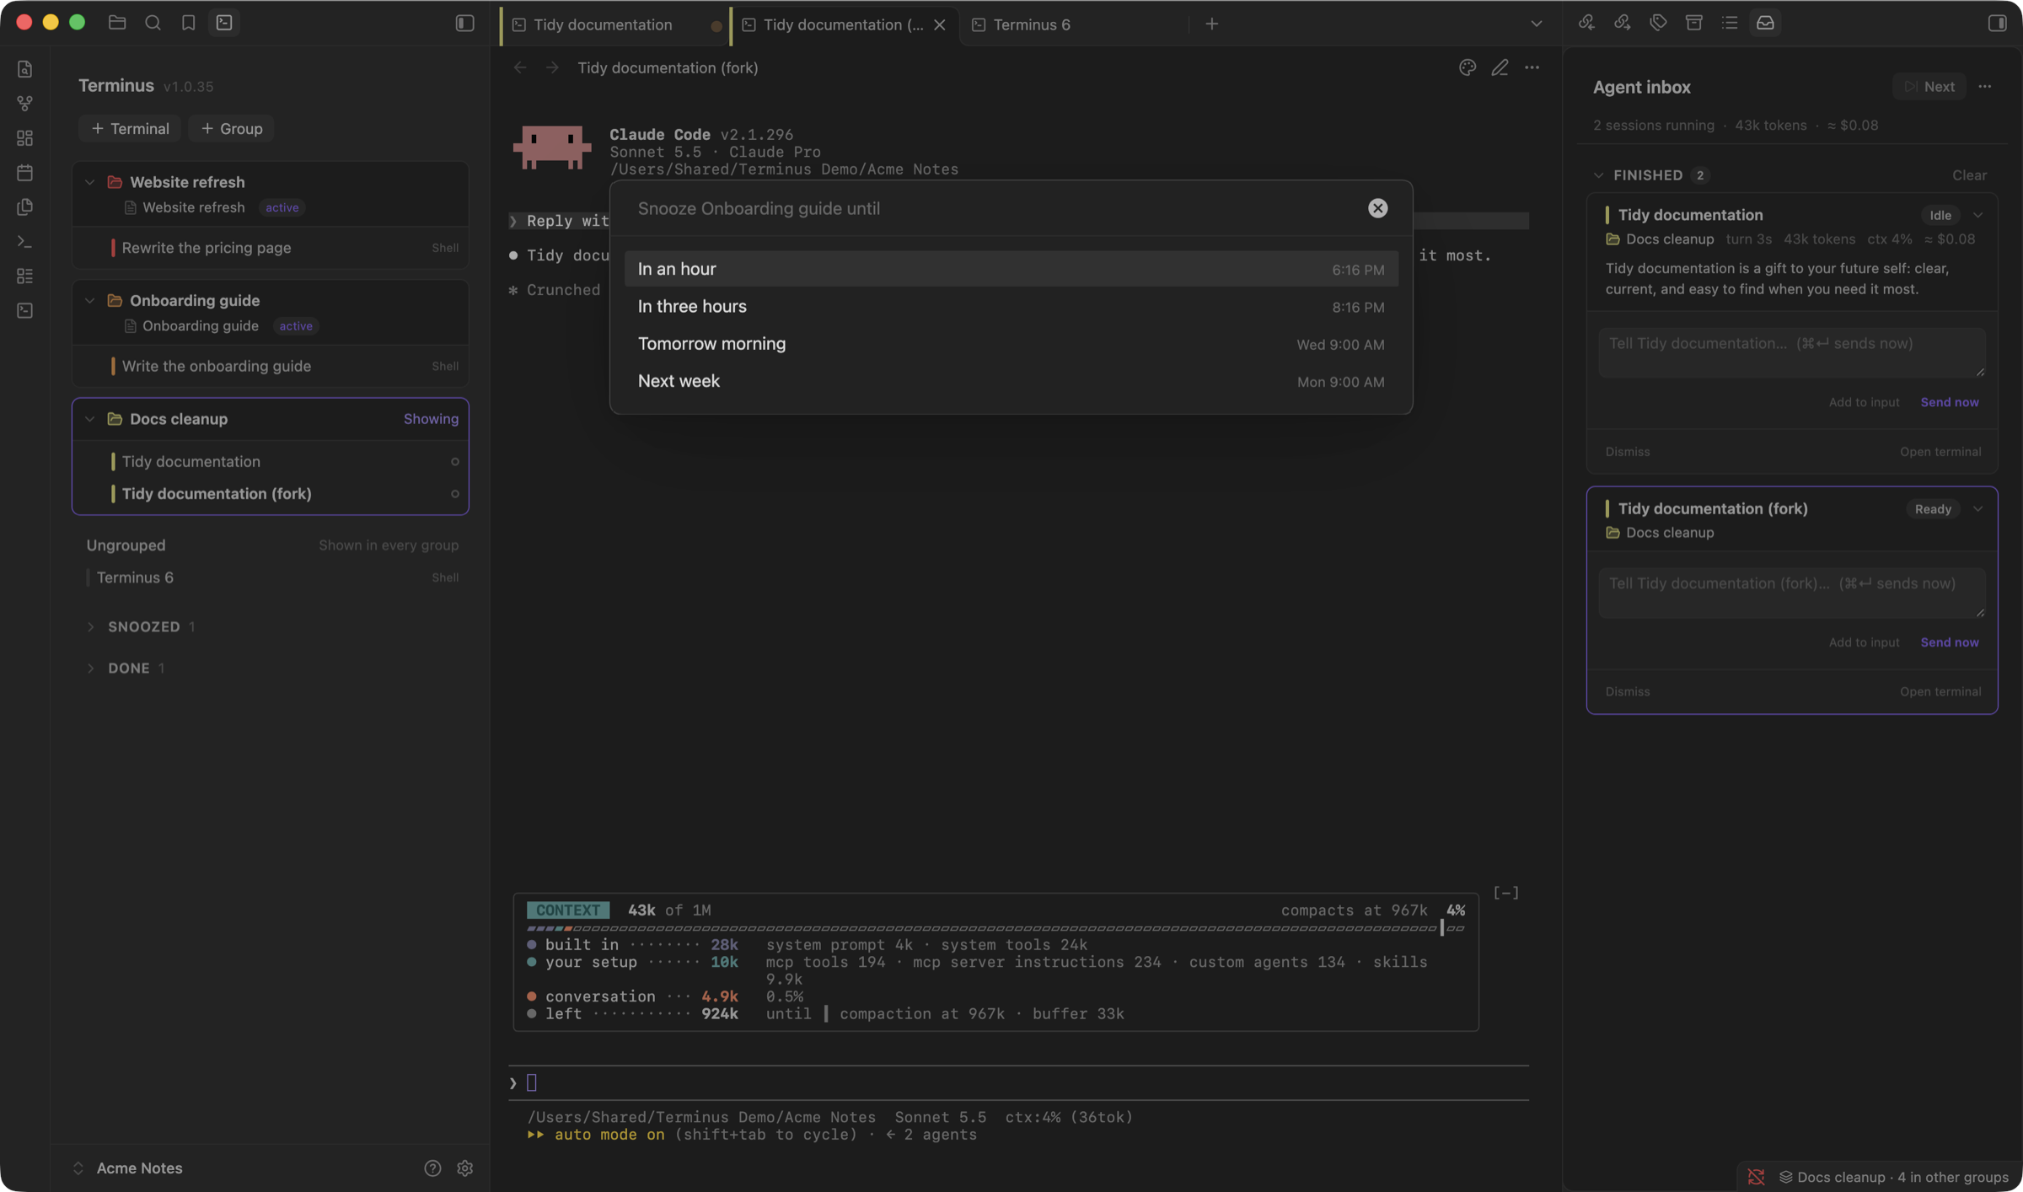Toggle the left sidebar panel icon
Screen dimensions: 2023x1192
pos(464,23)
